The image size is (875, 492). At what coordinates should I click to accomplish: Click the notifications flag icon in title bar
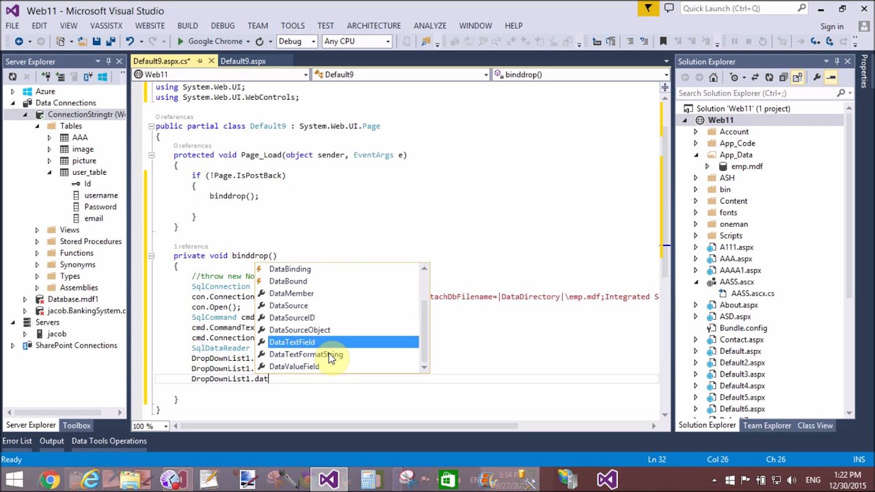pos(648,8)
